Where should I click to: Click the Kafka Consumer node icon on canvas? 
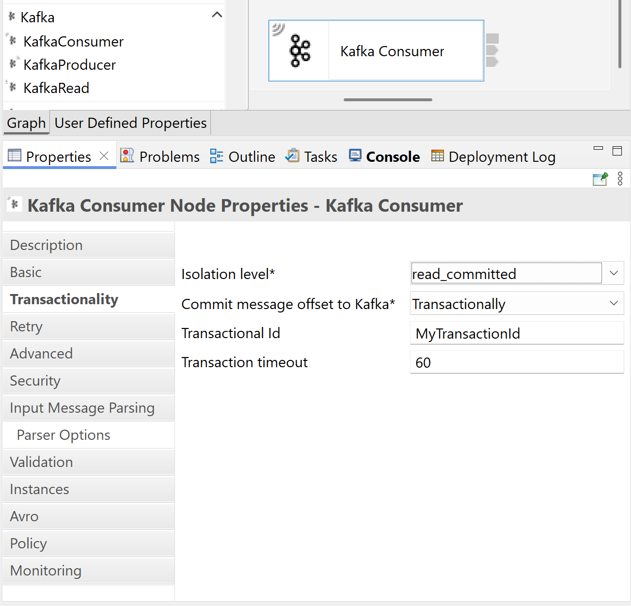tap(300, 50)
